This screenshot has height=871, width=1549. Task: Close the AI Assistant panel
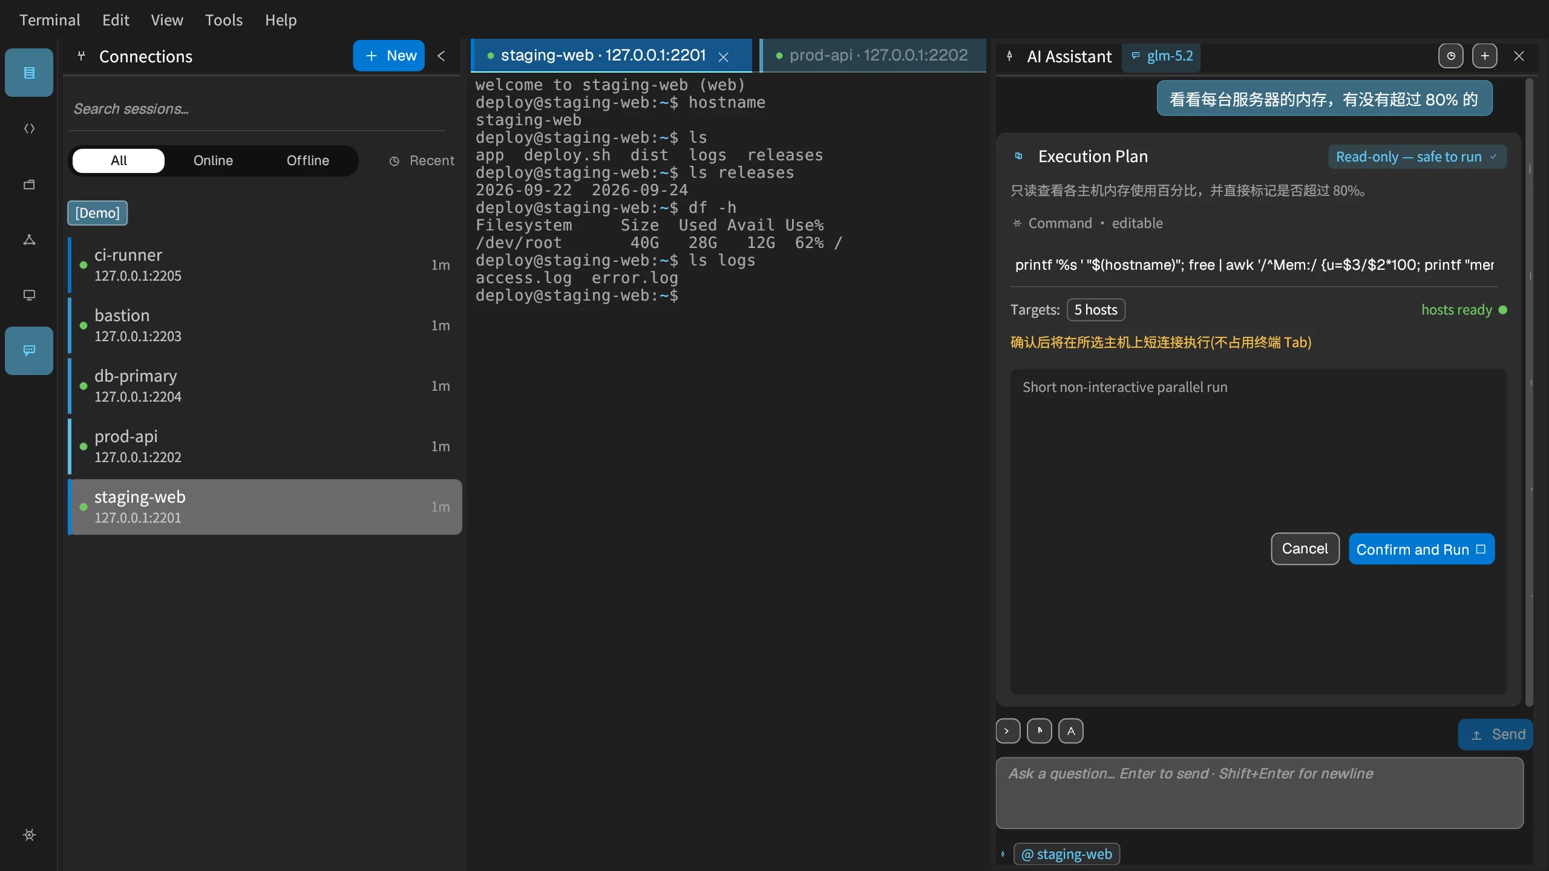pos(1519,56)
